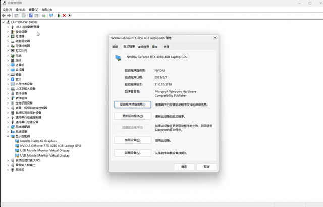323x207 pixels.
Task: Open the 文件(F) menu
Action: 7,10
